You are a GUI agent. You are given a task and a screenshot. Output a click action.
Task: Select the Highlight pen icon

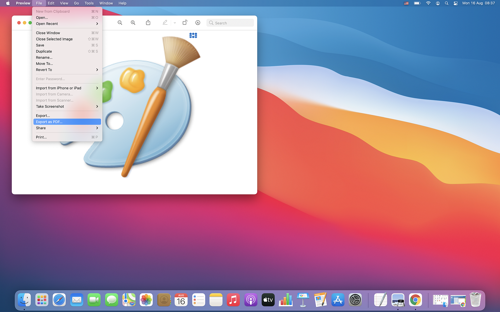coord(165,23)
